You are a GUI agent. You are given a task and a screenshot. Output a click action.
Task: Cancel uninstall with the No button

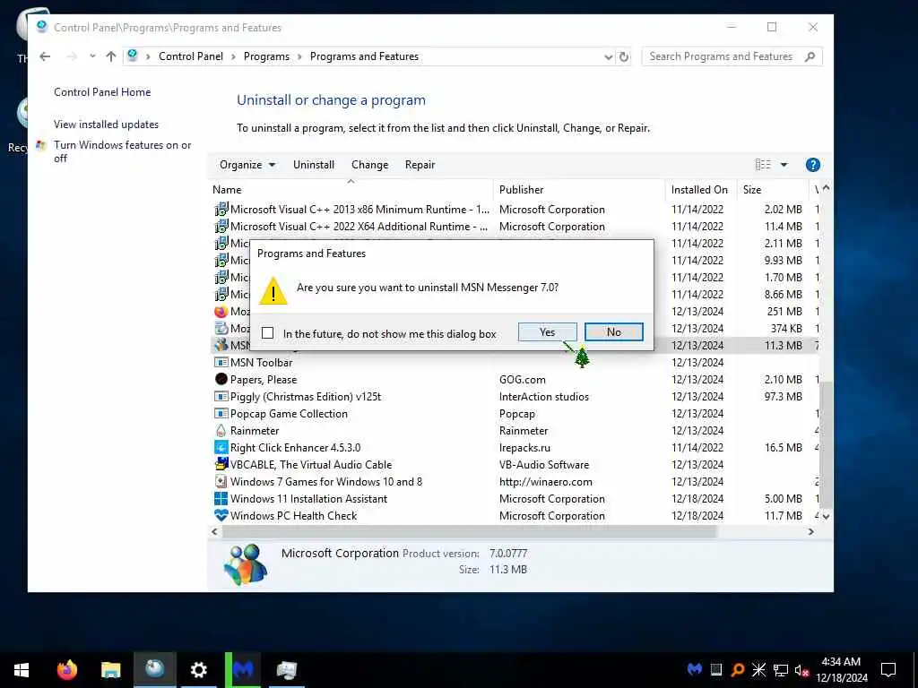(613, 331)
